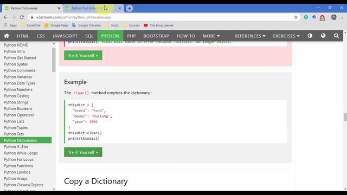Open The Bong Learner bookmark
Image resolution: width=347 pixels, height=195 pixels.
(158, 25)
